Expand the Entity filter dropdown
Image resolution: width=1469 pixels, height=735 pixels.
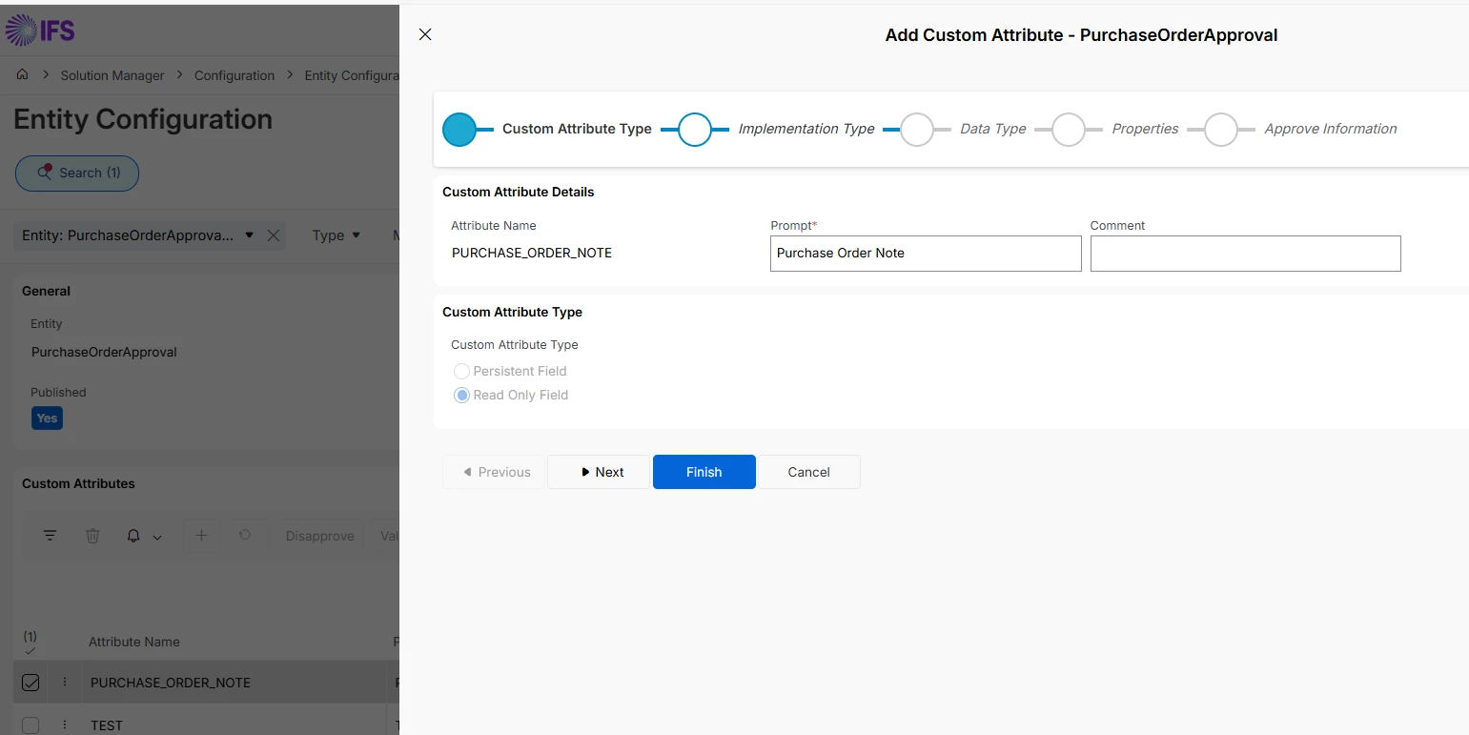point(249,235)
